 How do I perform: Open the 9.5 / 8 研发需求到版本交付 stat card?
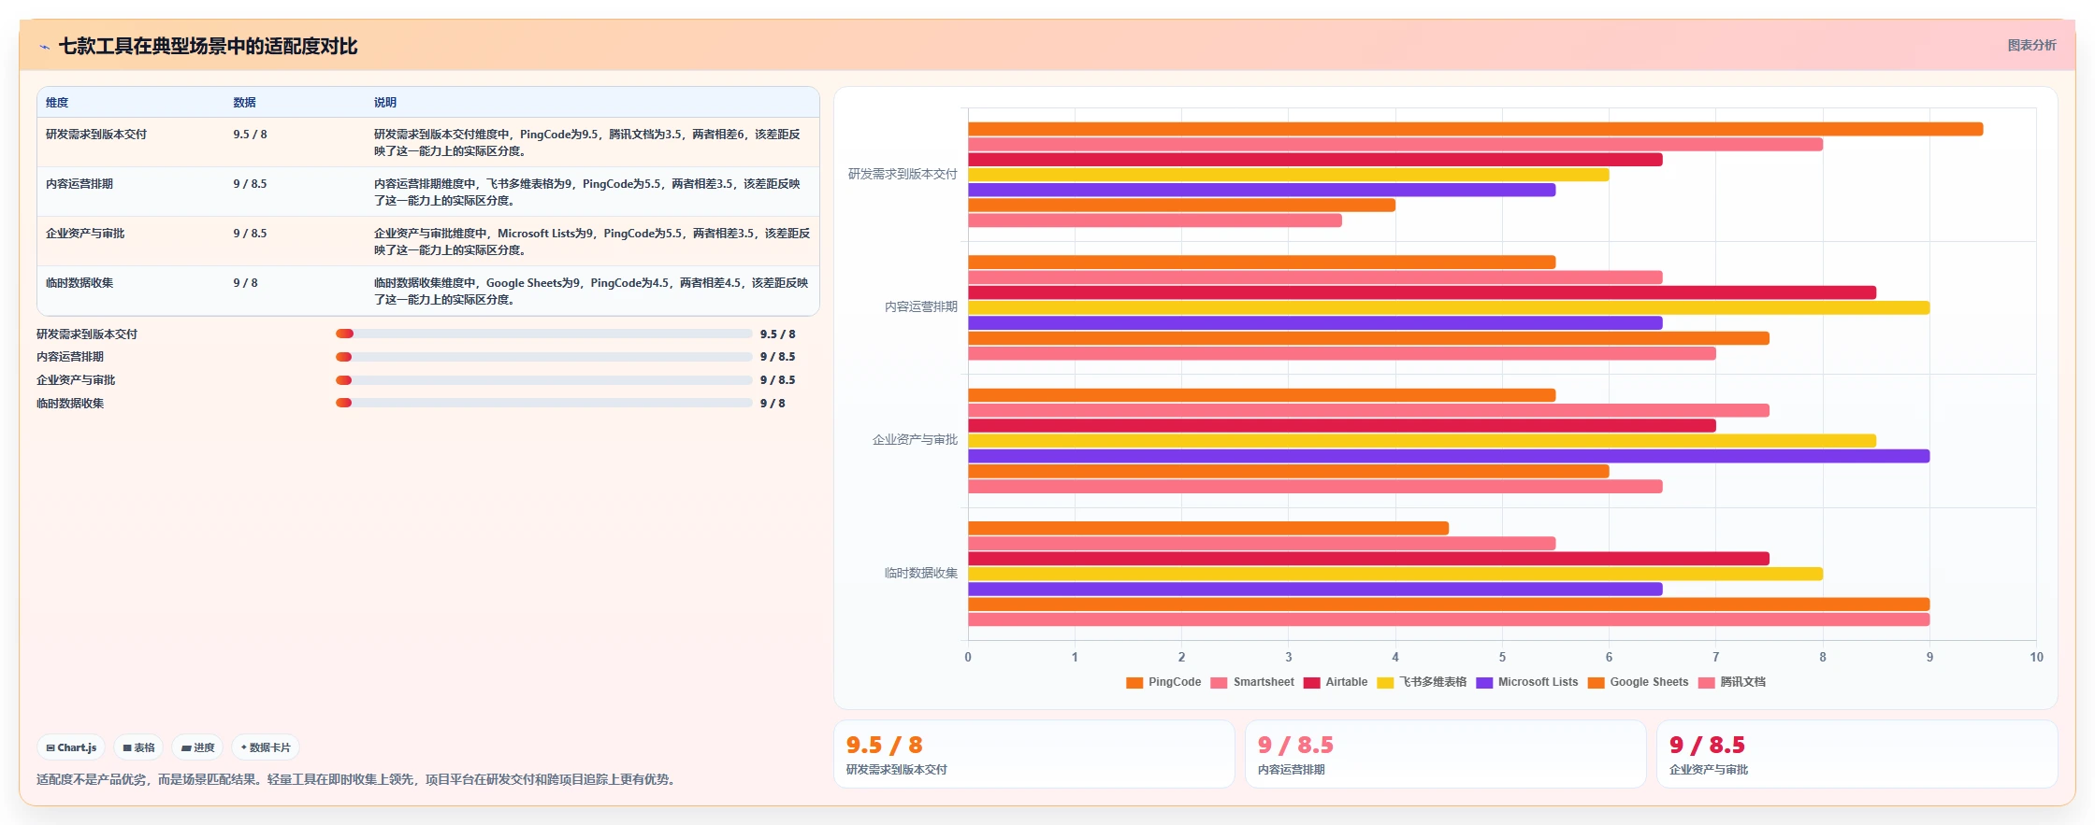pyautogui.click(x=1034, y=754)
